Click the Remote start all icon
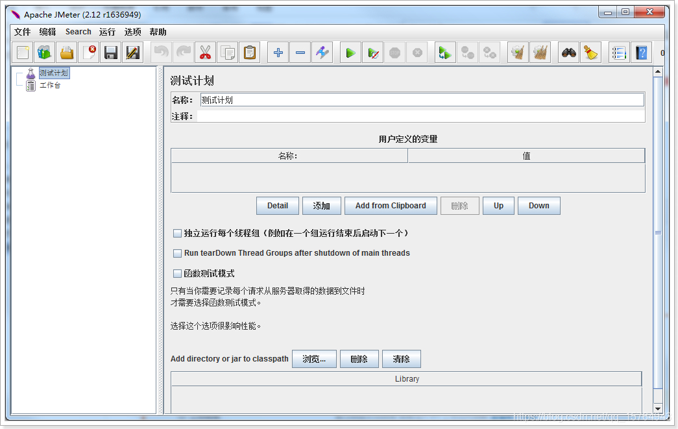Image resolution: width=678 pixels, height=429 pixels. pyautogui.click(x=445, y=53)
